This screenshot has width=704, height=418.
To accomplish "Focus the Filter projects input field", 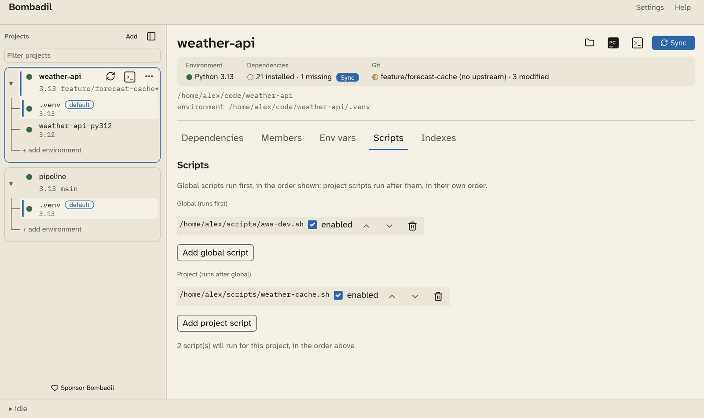I will [82, 55].
